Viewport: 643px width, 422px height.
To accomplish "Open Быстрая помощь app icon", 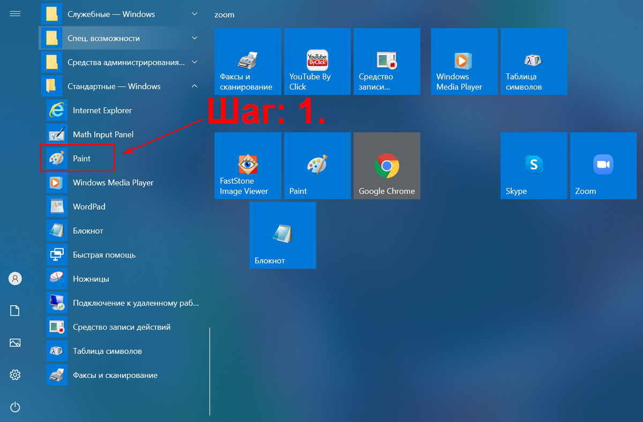I will point(57,255).
